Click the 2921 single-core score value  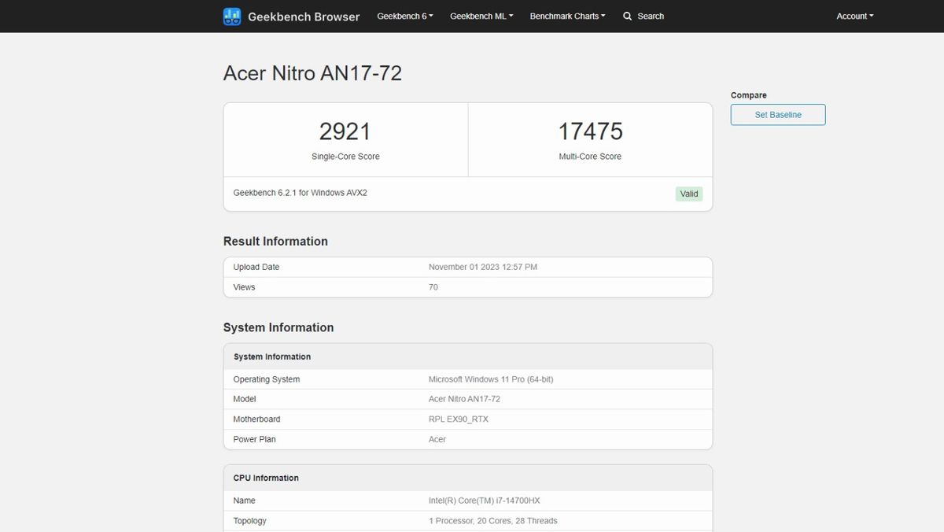[345, 131]
